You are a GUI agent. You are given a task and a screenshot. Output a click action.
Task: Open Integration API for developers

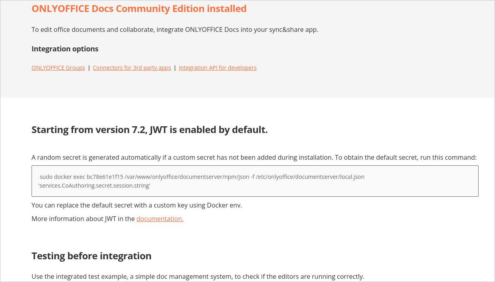pyautogui.click(x=218, y=68)
